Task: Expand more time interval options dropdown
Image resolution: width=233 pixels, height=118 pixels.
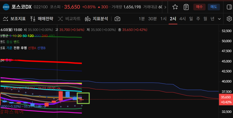Action: [x=219, y=19]
